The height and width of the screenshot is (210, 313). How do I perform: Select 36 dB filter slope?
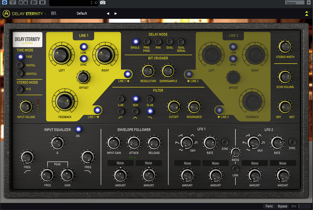pos(150,99)
